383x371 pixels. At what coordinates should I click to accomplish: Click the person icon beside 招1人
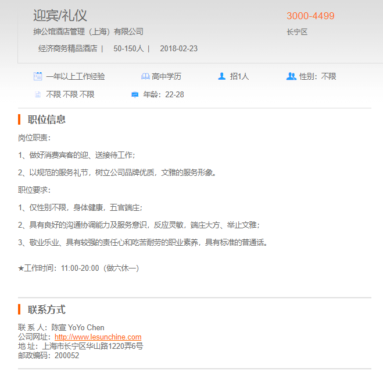221,76
